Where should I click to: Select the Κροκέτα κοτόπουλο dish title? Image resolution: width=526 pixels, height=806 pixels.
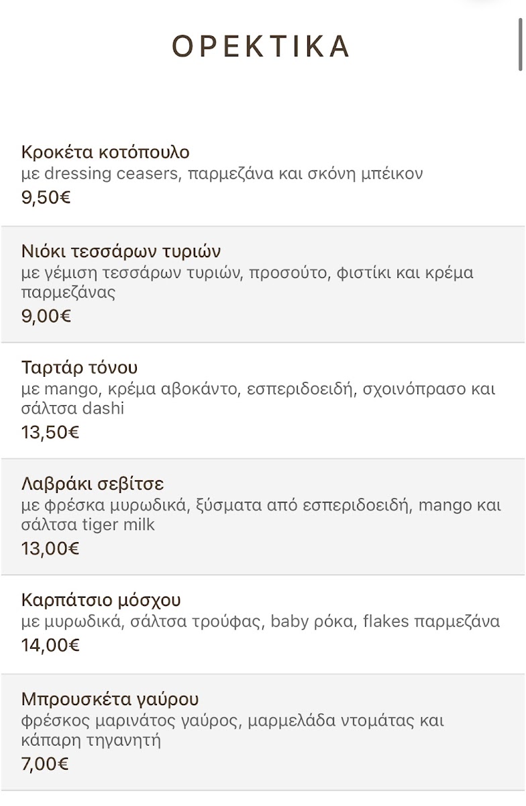tap(105, 152)
